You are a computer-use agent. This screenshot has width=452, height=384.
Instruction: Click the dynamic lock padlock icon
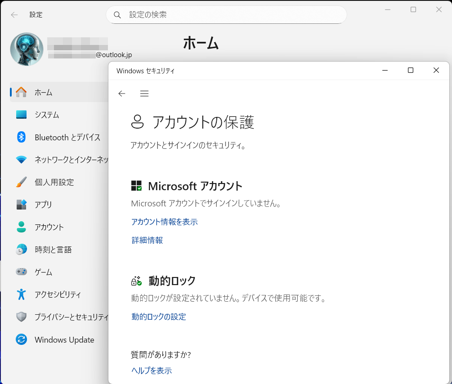click(136, 281)
